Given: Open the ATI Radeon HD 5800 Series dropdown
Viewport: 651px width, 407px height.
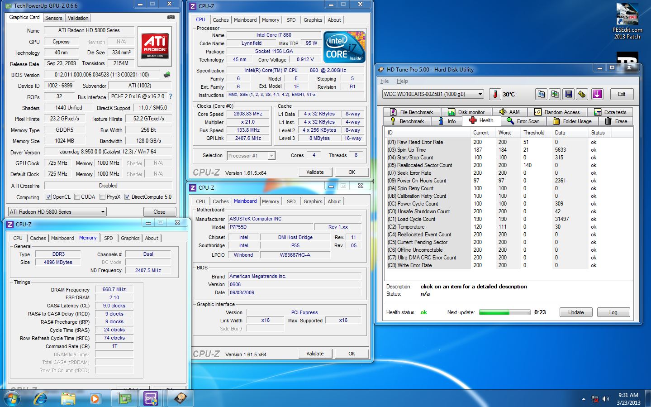Looking at the screenshot, I should click(57, 212).
